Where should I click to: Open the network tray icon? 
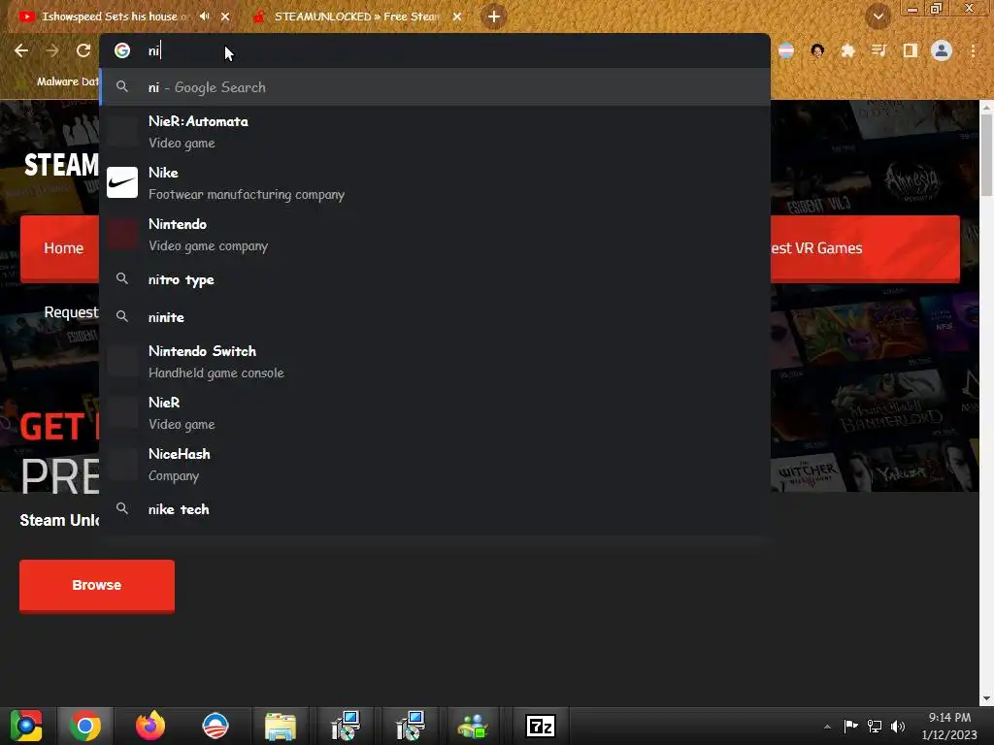[x=875, y=726]
